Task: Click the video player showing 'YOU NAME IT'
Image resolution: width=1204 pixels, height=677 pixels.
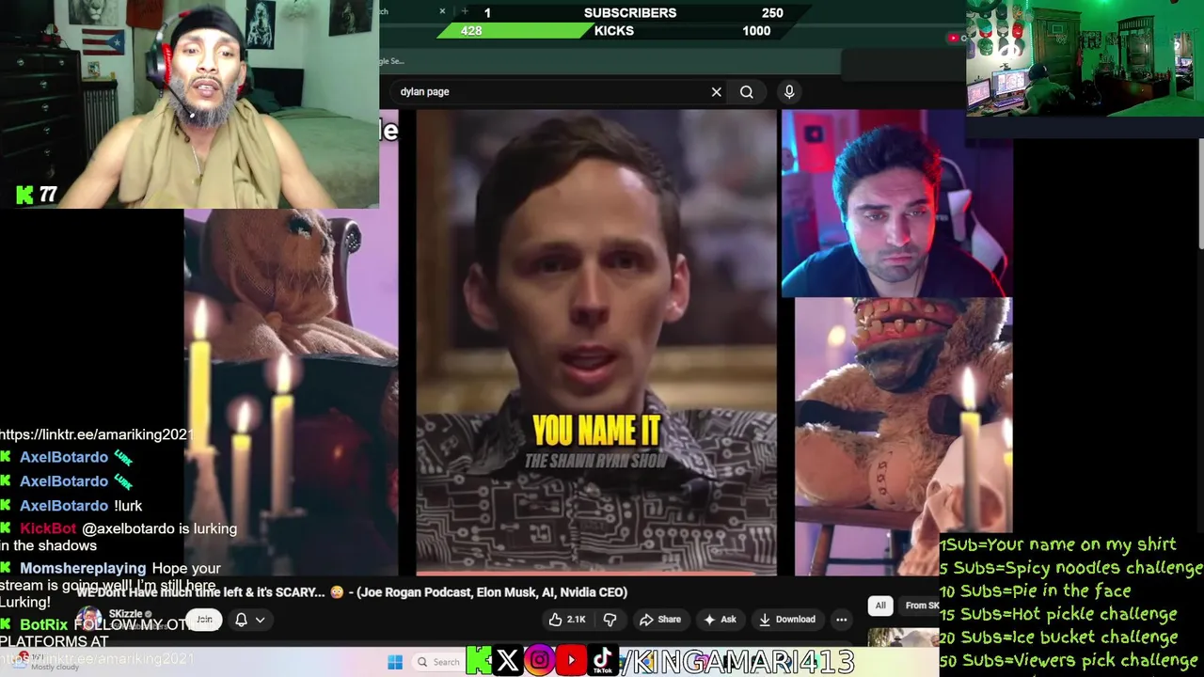Action: [x=596, y=342]
